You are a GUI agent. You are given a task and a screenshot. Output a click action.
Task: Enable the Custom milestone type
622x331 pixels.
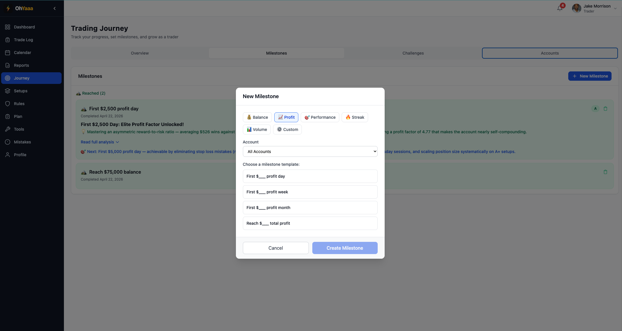coord(287,129)
